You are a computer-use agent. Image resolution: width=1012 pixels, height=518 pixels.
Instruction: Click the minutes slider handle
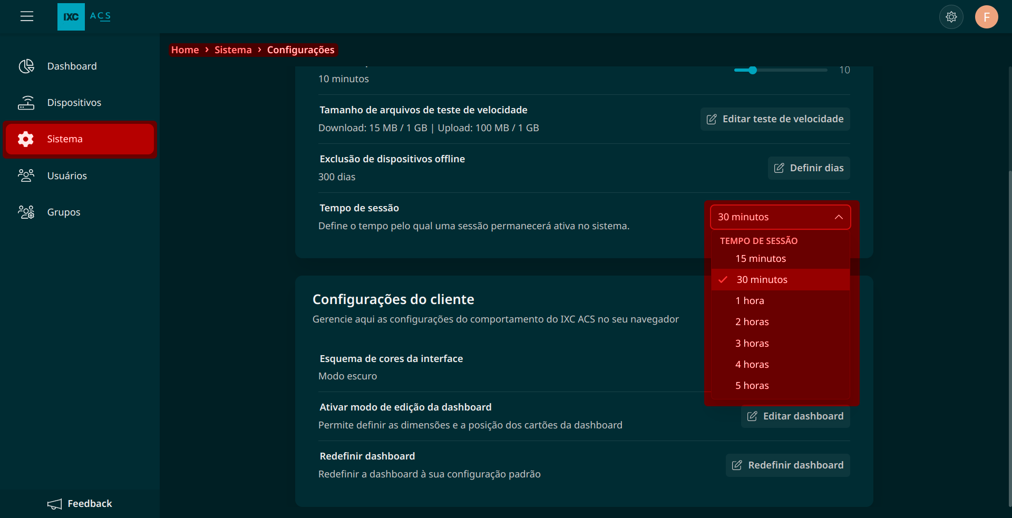click(753, 70)
